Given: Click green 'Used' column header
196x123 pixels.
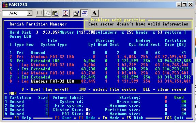Looking at the screenshot, I should click(x=179, y=98).
